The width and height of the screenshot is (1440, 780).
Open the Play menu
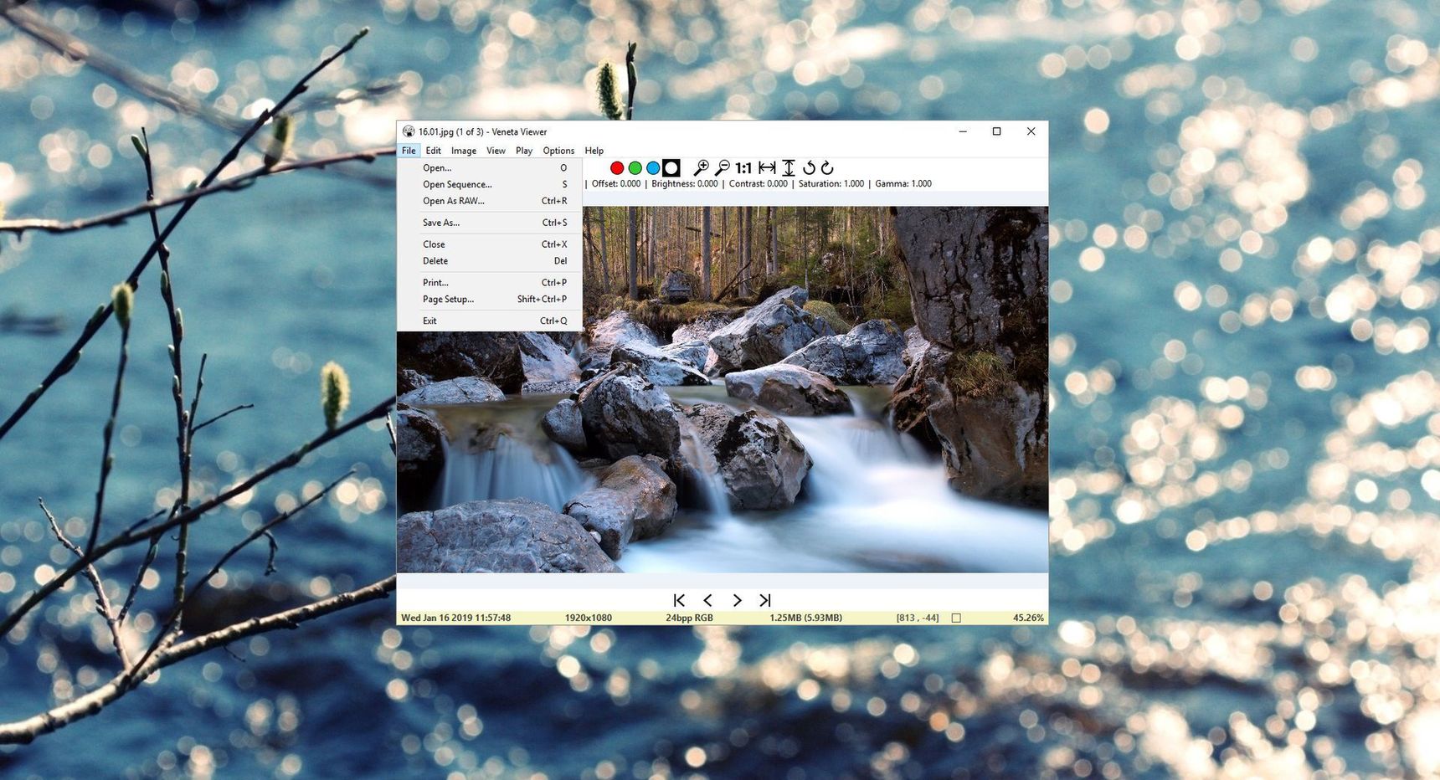pos(524,151)
